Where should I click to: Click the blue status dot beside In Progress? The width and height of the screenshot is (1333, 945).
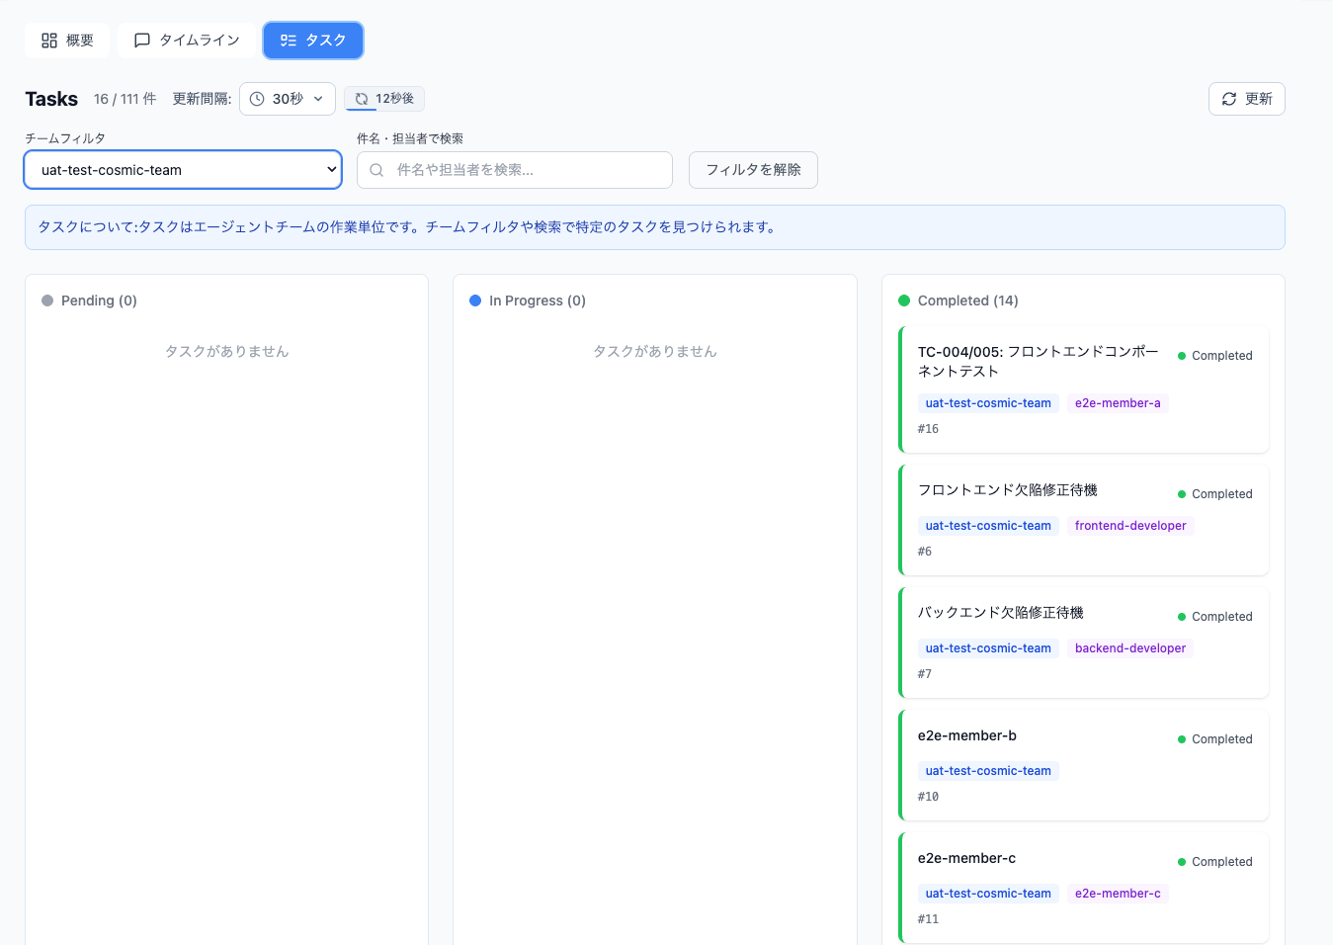click(x=474, y=301)
